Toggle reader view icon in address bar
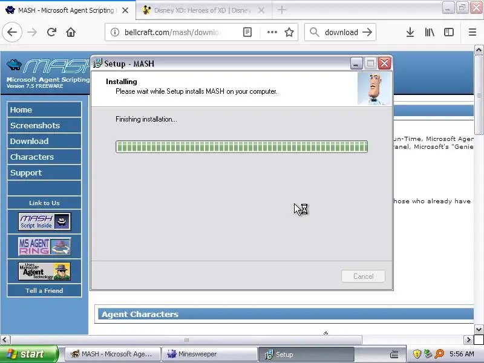The image size is (484, 363). coord(247,32)
